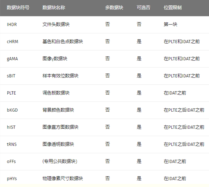The height and width of the screenshot is (187, 209).
Task: Click 在PLTE和IDAT之前 in sBIT row
Action: (182, 76)
